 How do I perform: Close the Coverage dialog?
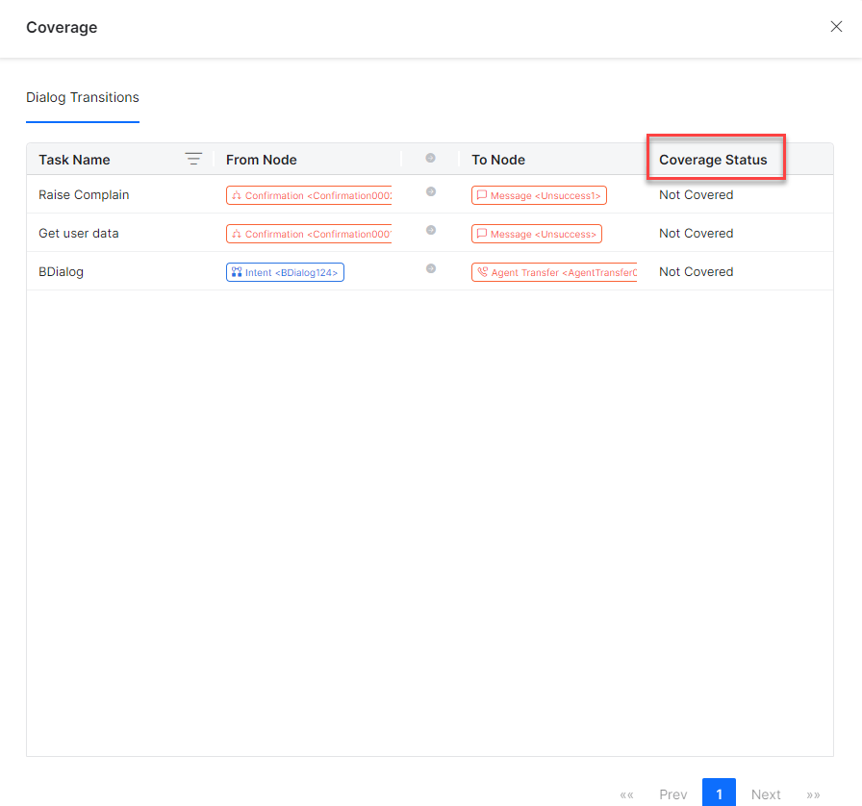pyautogui.click(x=836, y=27)
